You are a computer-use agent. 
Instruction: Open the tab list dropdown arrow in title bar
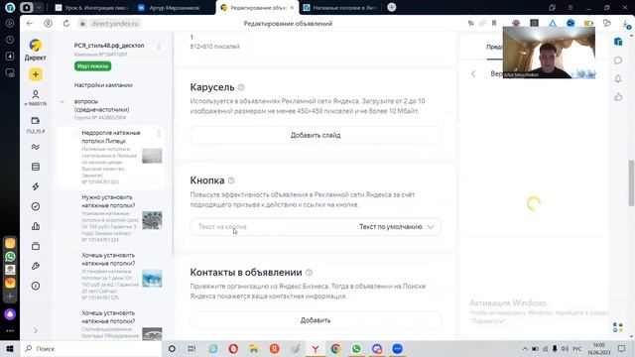39,7
